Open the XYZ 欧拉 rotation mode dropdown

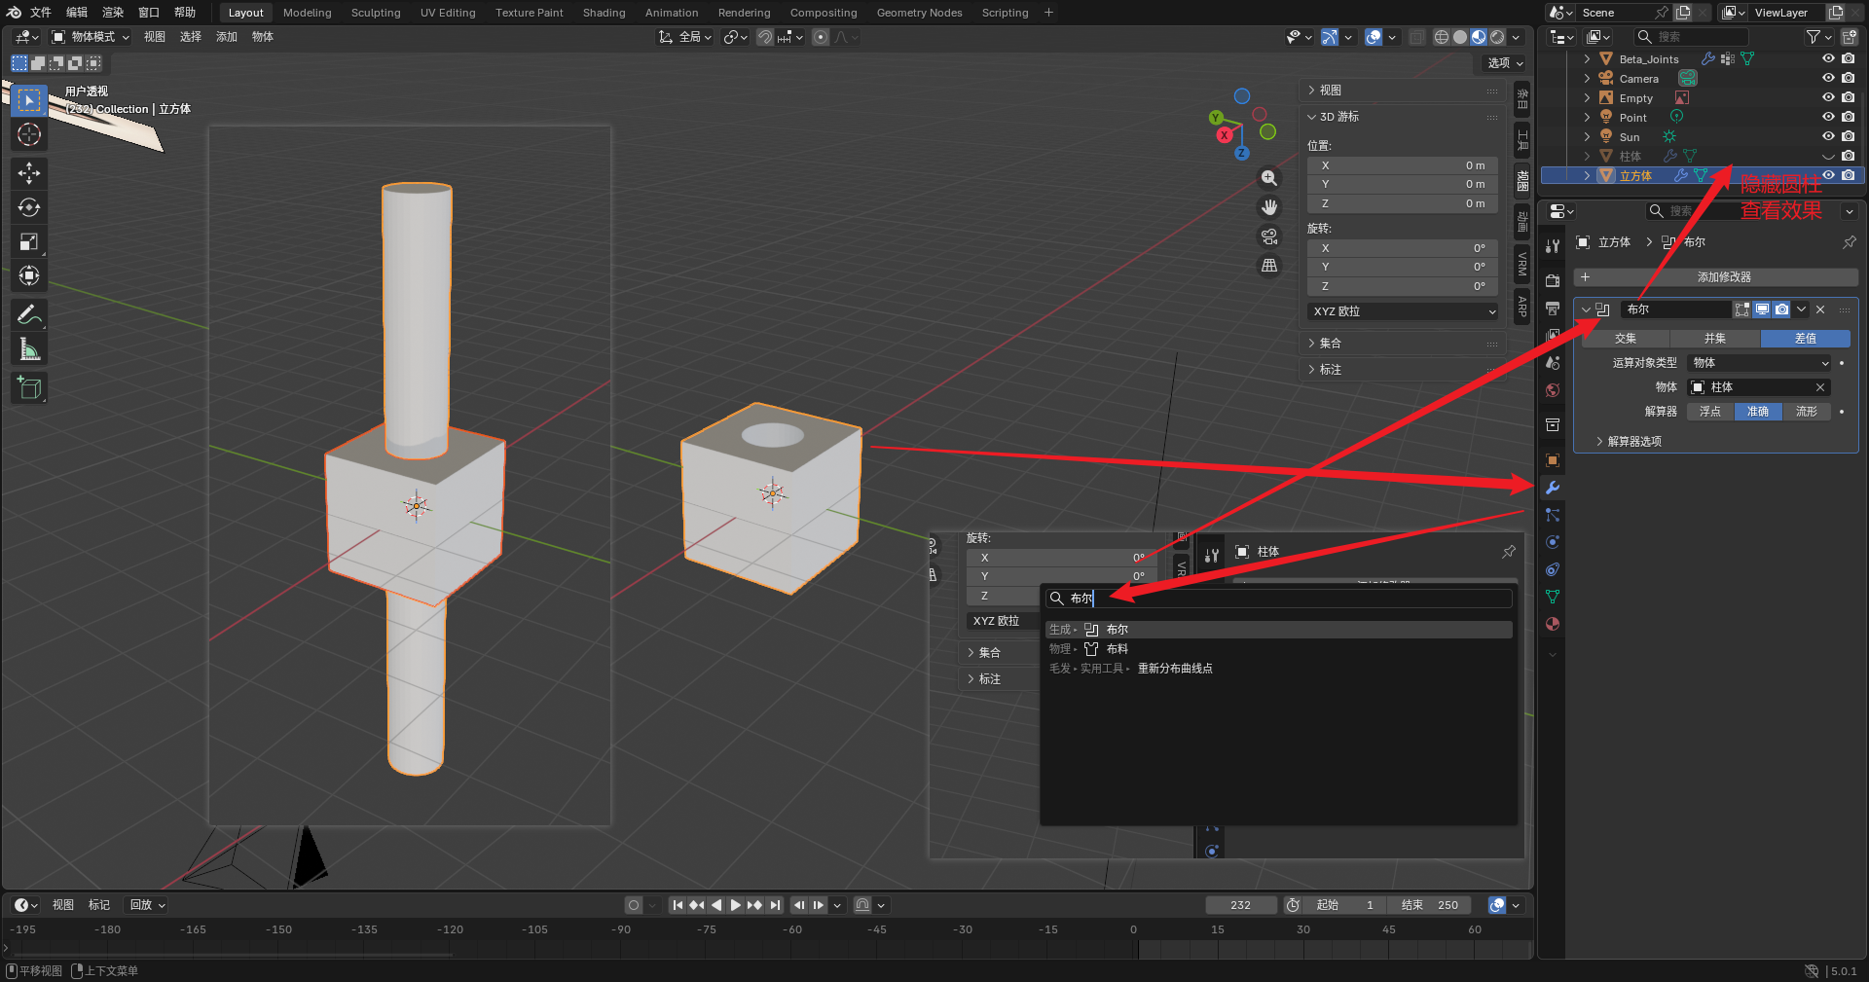tap(1403, 311)
